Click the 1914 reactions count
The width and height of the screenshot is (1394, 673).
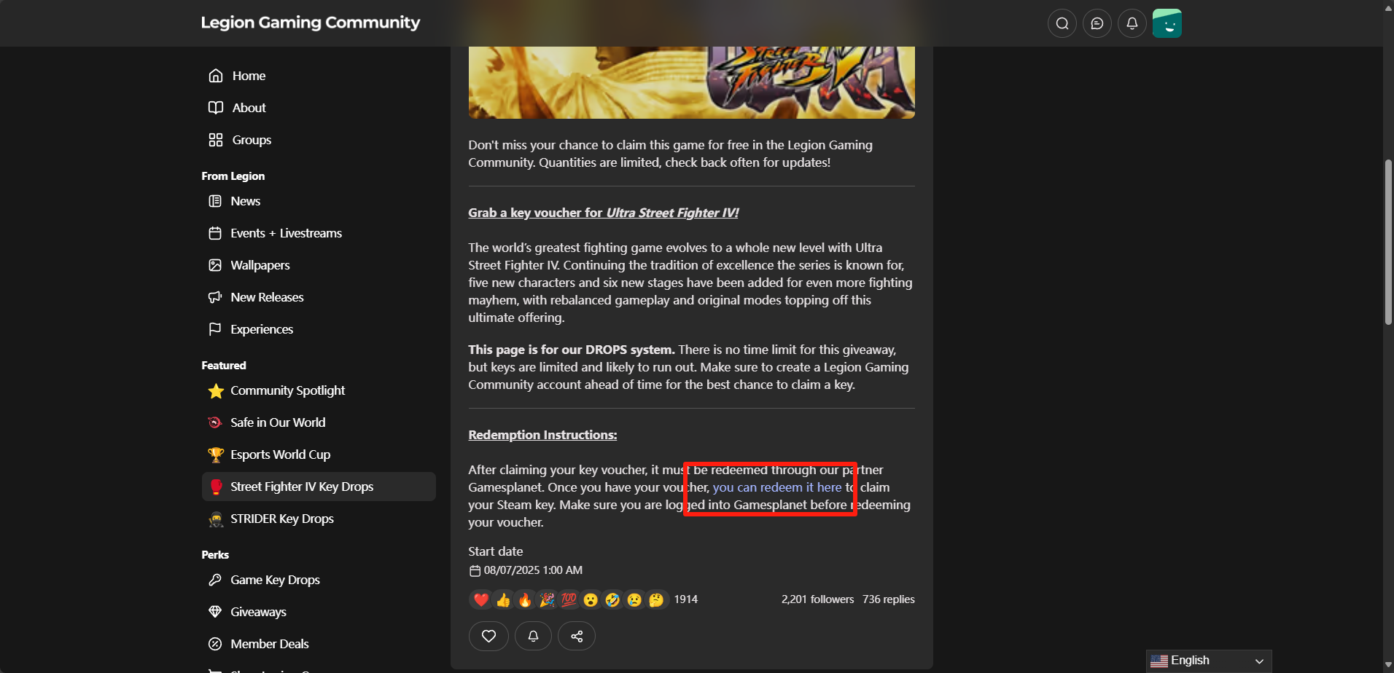(686, 599)
